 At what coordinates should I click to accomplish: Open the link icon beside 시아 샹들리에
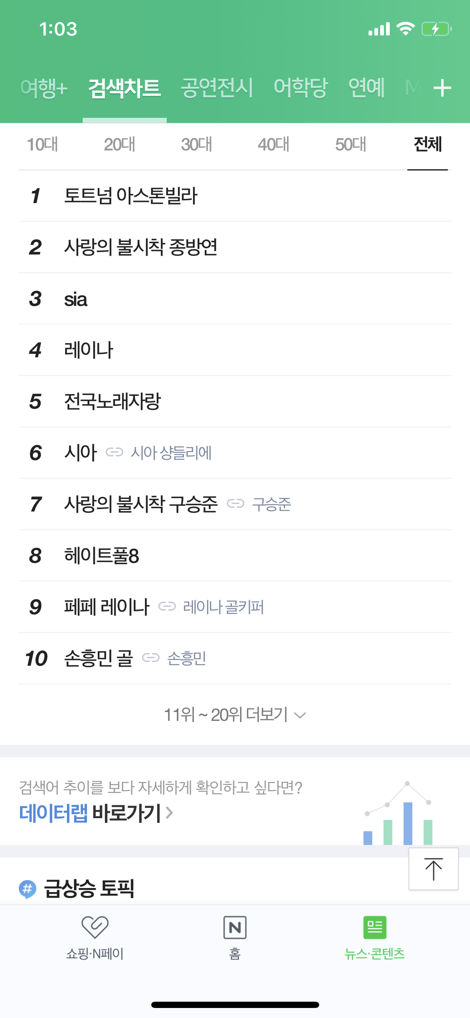coord(115,452)
